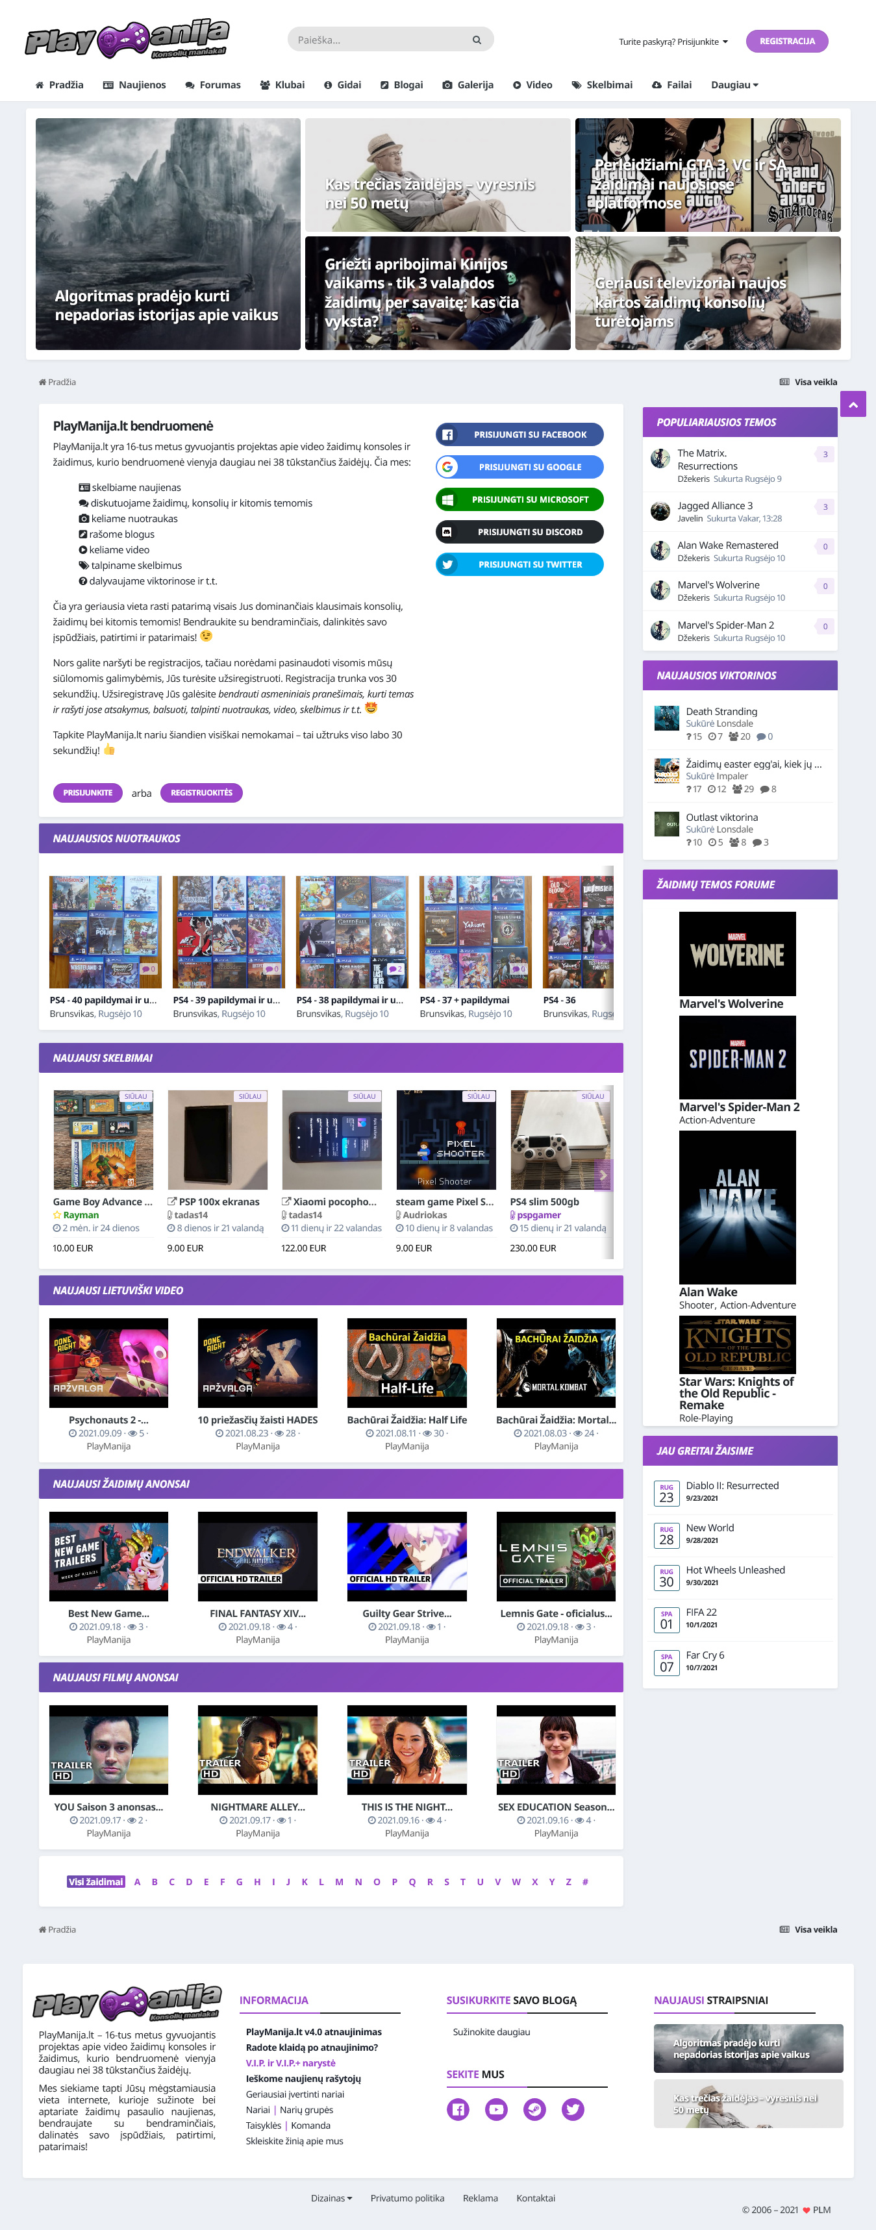The width and height of the screenshot is (876, 2230).
Task: Open Komanda footer link
Action: tap(311, 2125)
